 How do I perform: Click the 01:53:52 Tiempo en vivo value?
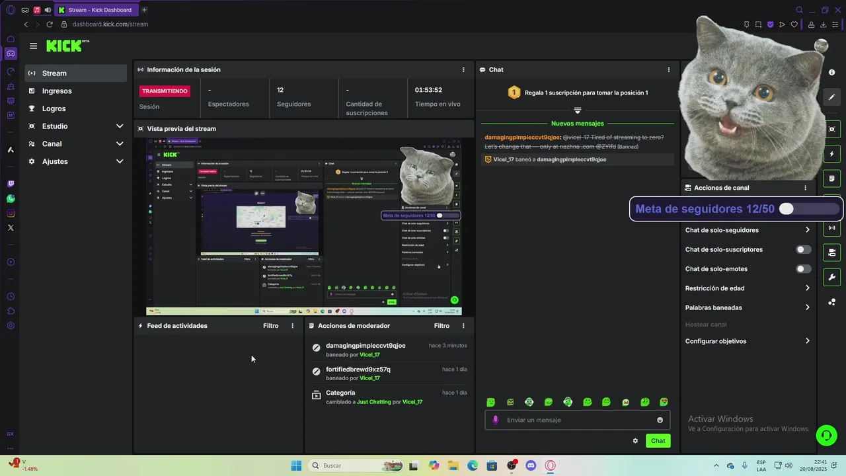pyautogui.click(x=428, y=90)
